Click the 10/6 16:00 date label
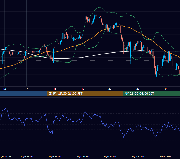This screenshot has width=180, height=159. [55, 156]
